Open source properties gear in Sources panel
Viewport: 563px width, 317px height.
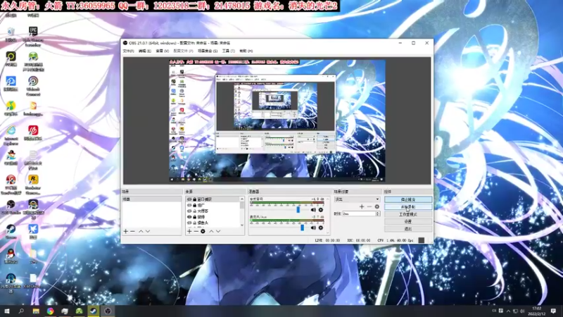[203, 232]
